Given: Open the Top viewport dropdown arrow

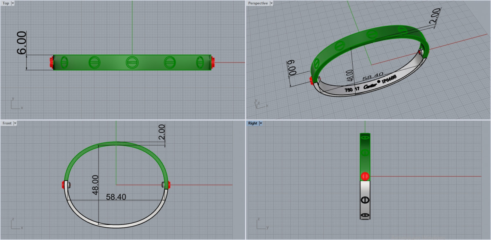Looking at the screenshot, I should tap(13, 3).
